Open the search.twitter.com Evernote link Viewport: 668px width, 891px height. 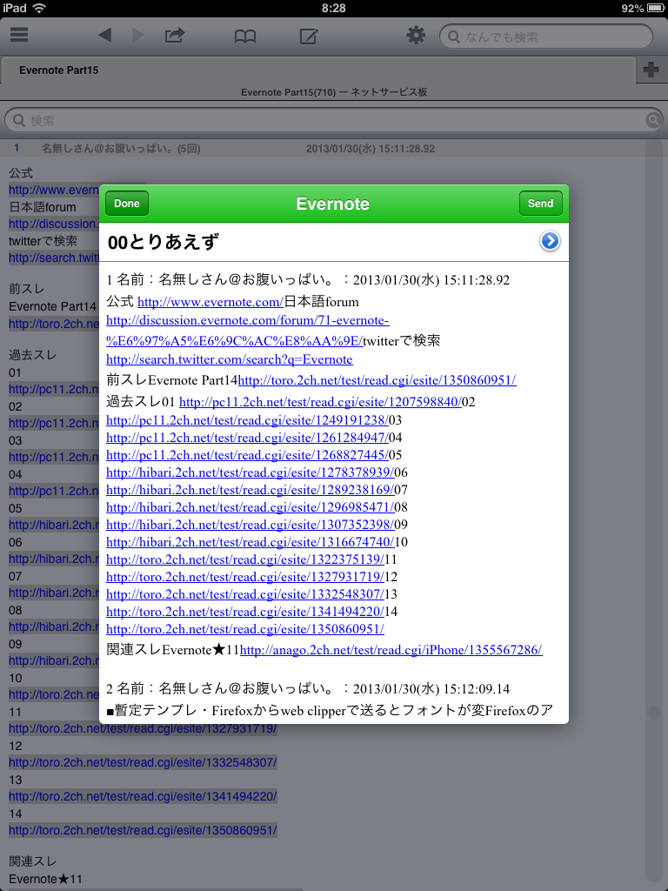point(230,359)
